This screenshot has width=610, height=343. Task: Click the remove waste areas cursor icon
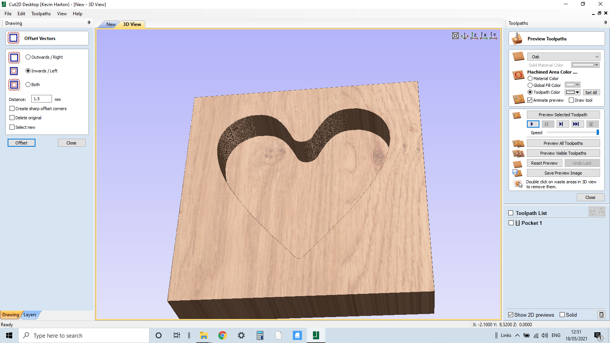pyautogui.click(x=518, y=184)
